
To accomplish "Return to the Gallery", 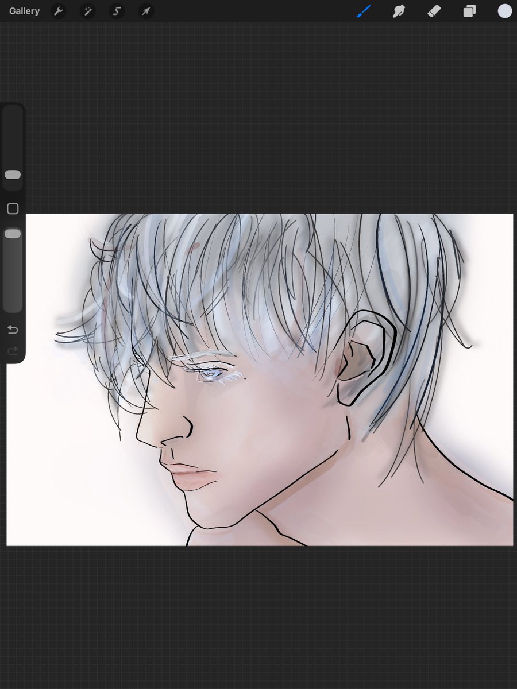I will [25, 11].
